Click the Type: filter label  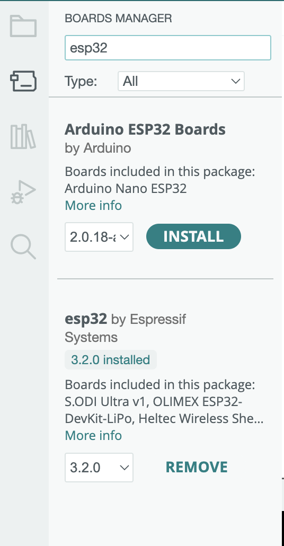click(81, 82)
